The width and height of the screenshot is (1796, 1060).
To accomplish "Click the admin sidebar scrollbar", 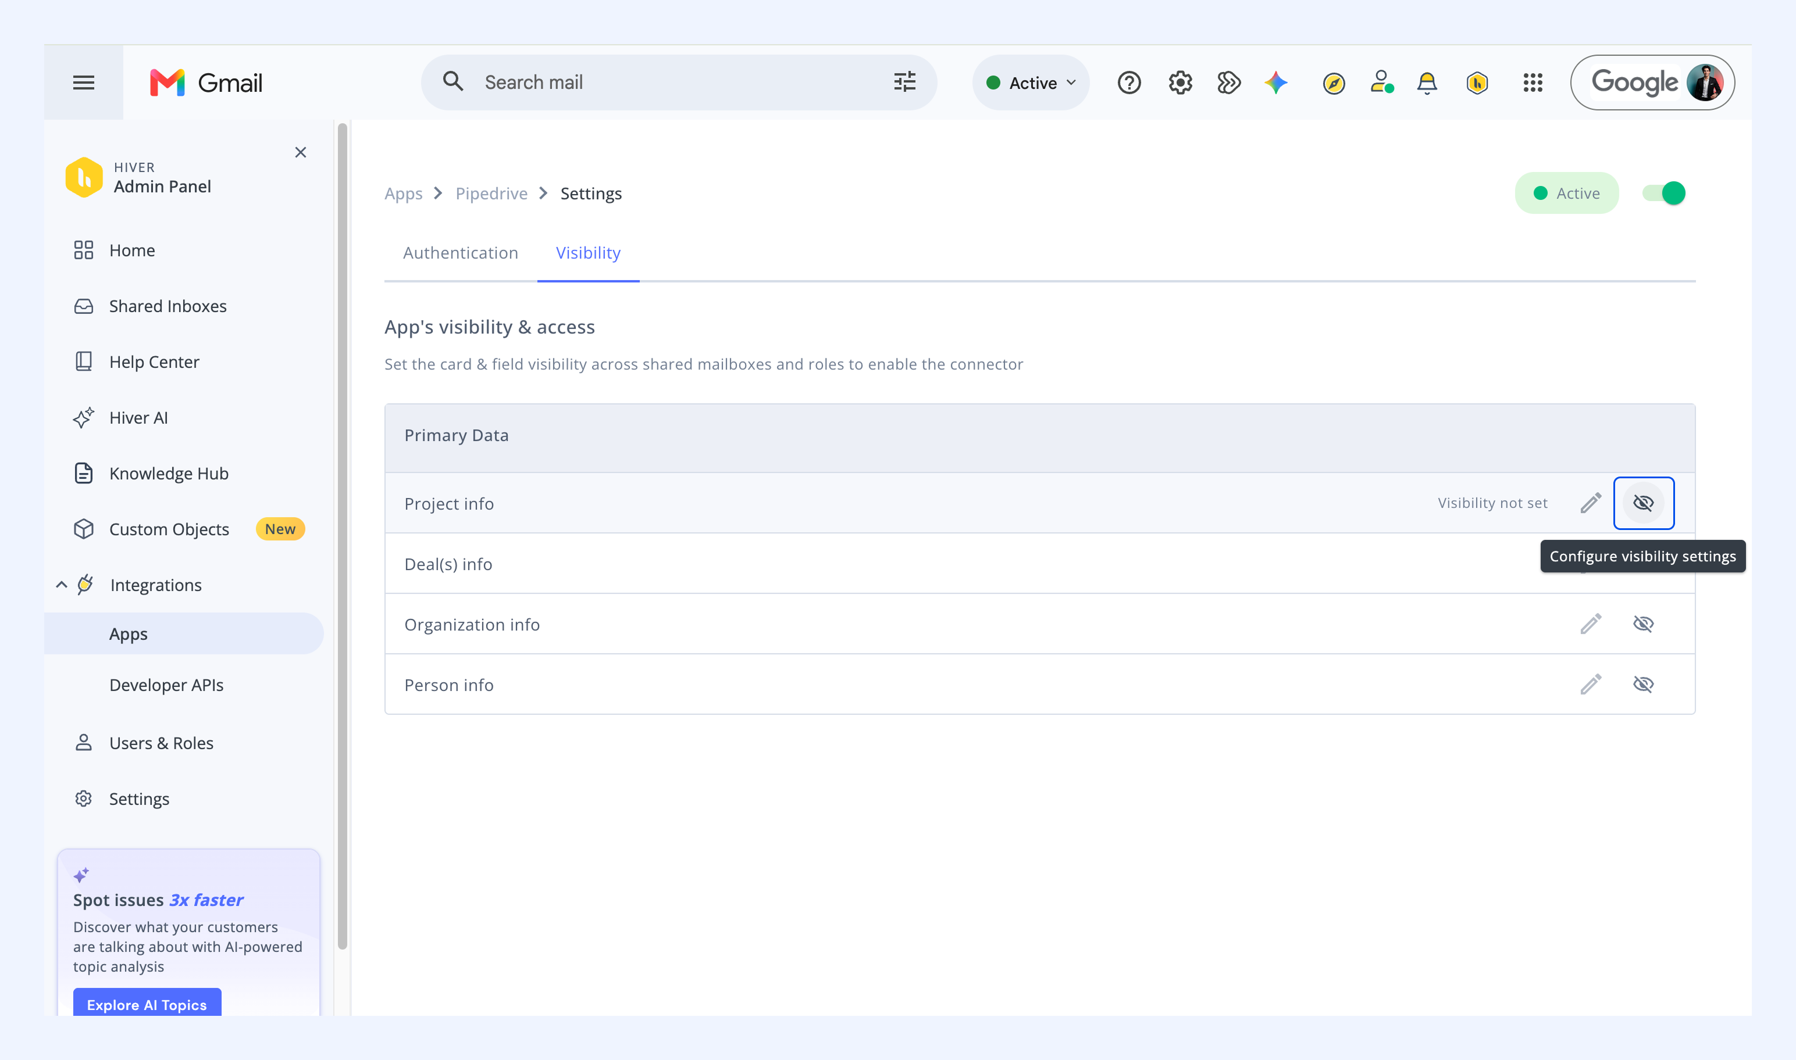I will (343, 536).
